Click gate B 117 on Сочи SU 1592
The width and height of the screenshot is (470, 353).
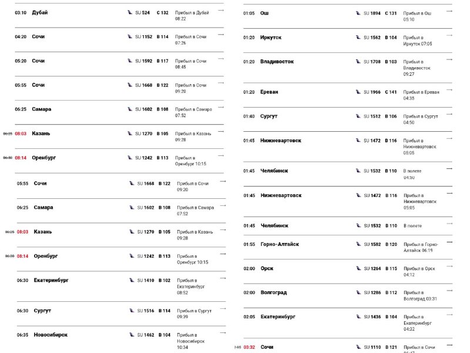[163, 61]
